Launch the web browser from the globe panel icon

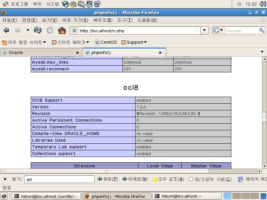click(65, 4)
